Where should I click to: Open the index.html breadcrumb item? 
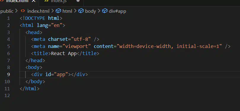[x=38, y=11]
